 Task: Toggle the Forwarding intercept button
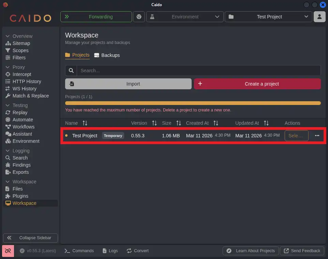tap(96, 17)
